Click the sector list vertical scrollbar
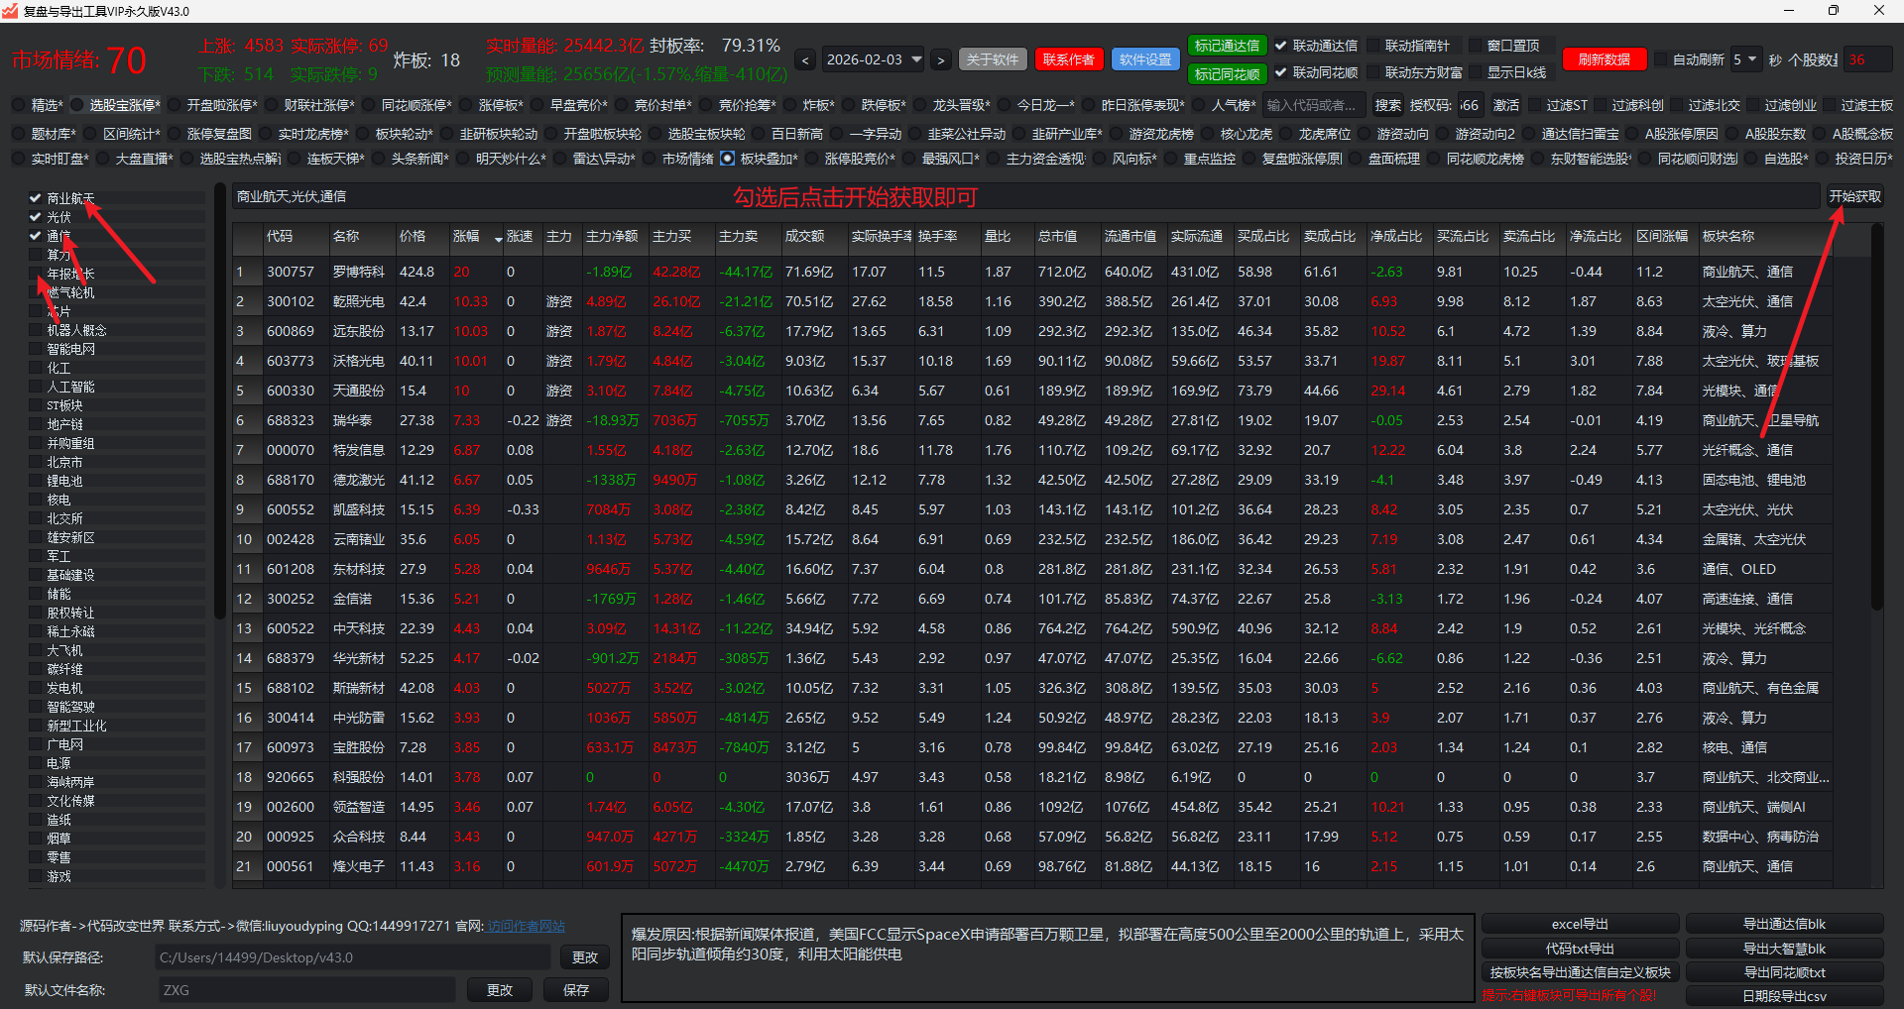This screenshot has width=1904, height=1009. click(x=220, y=396)
